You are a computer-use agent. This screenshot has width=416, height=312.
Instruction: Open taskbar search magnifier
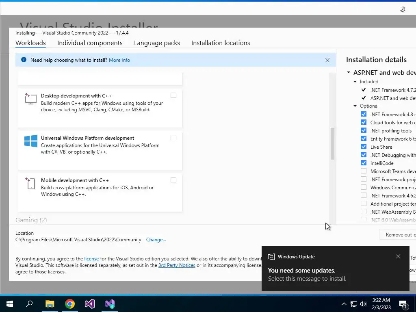[29, 304]
